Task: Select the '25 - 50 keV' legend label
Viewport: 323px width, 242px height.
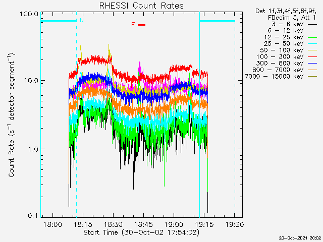Action: click(284, 44)
